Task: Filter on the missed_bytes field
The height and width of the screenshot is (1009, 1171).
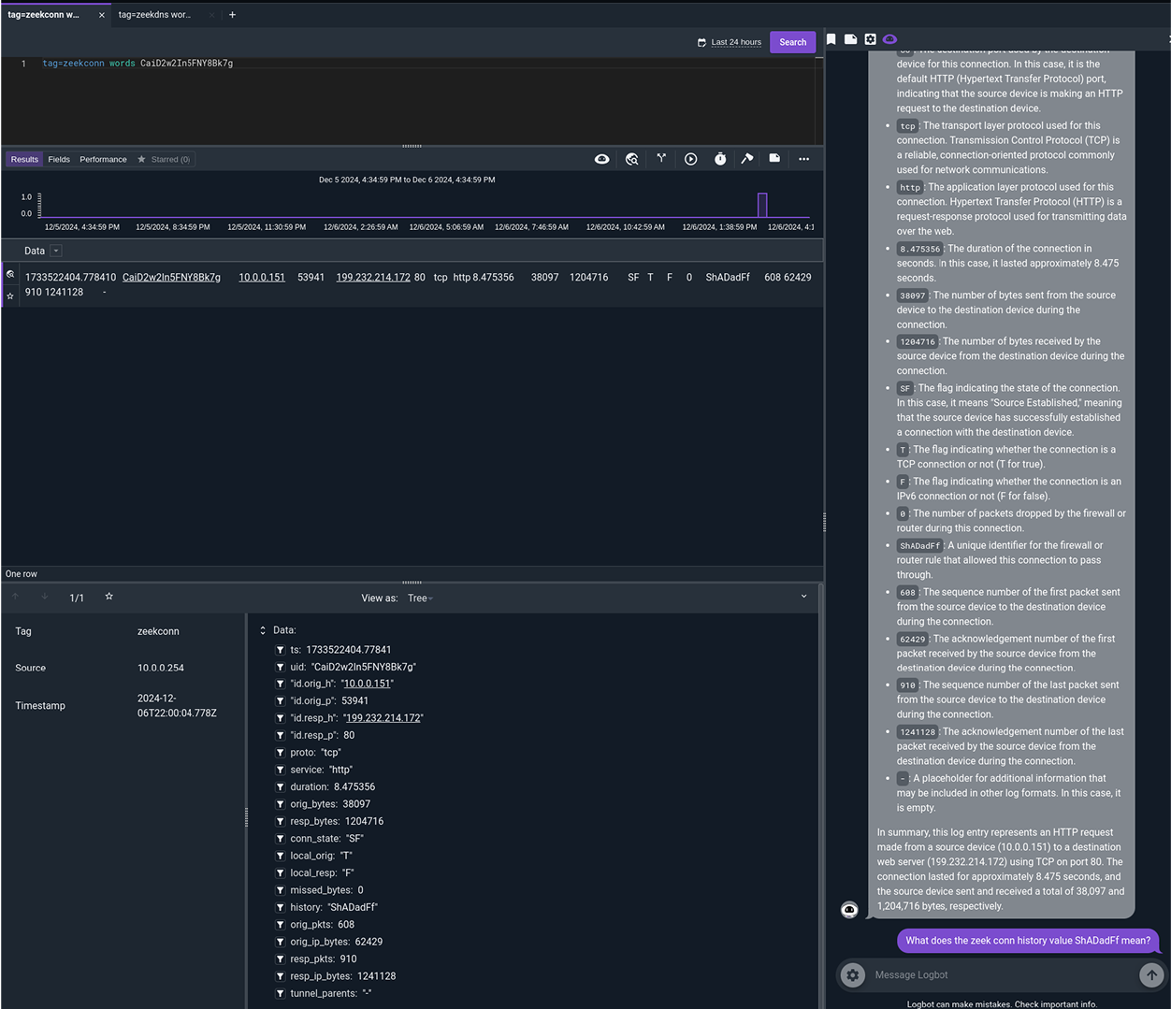Action: click(280, 890)
